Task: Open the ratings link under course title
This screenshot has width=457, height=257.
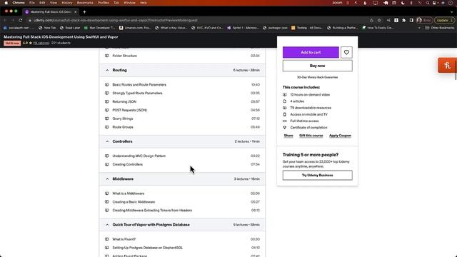Action: point(41,43)
